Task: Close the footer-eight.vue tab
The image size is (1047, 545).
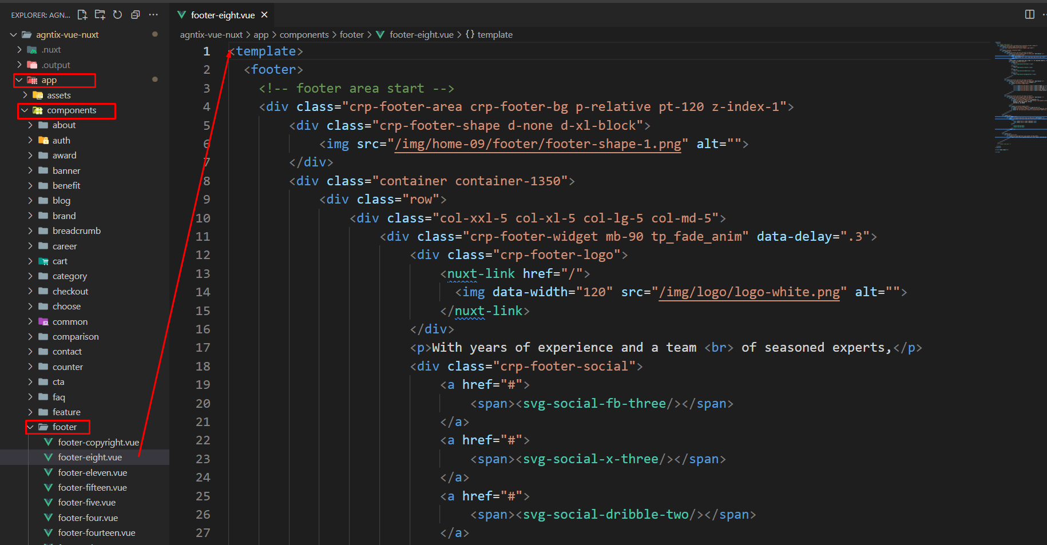Action: click(264, 15)
